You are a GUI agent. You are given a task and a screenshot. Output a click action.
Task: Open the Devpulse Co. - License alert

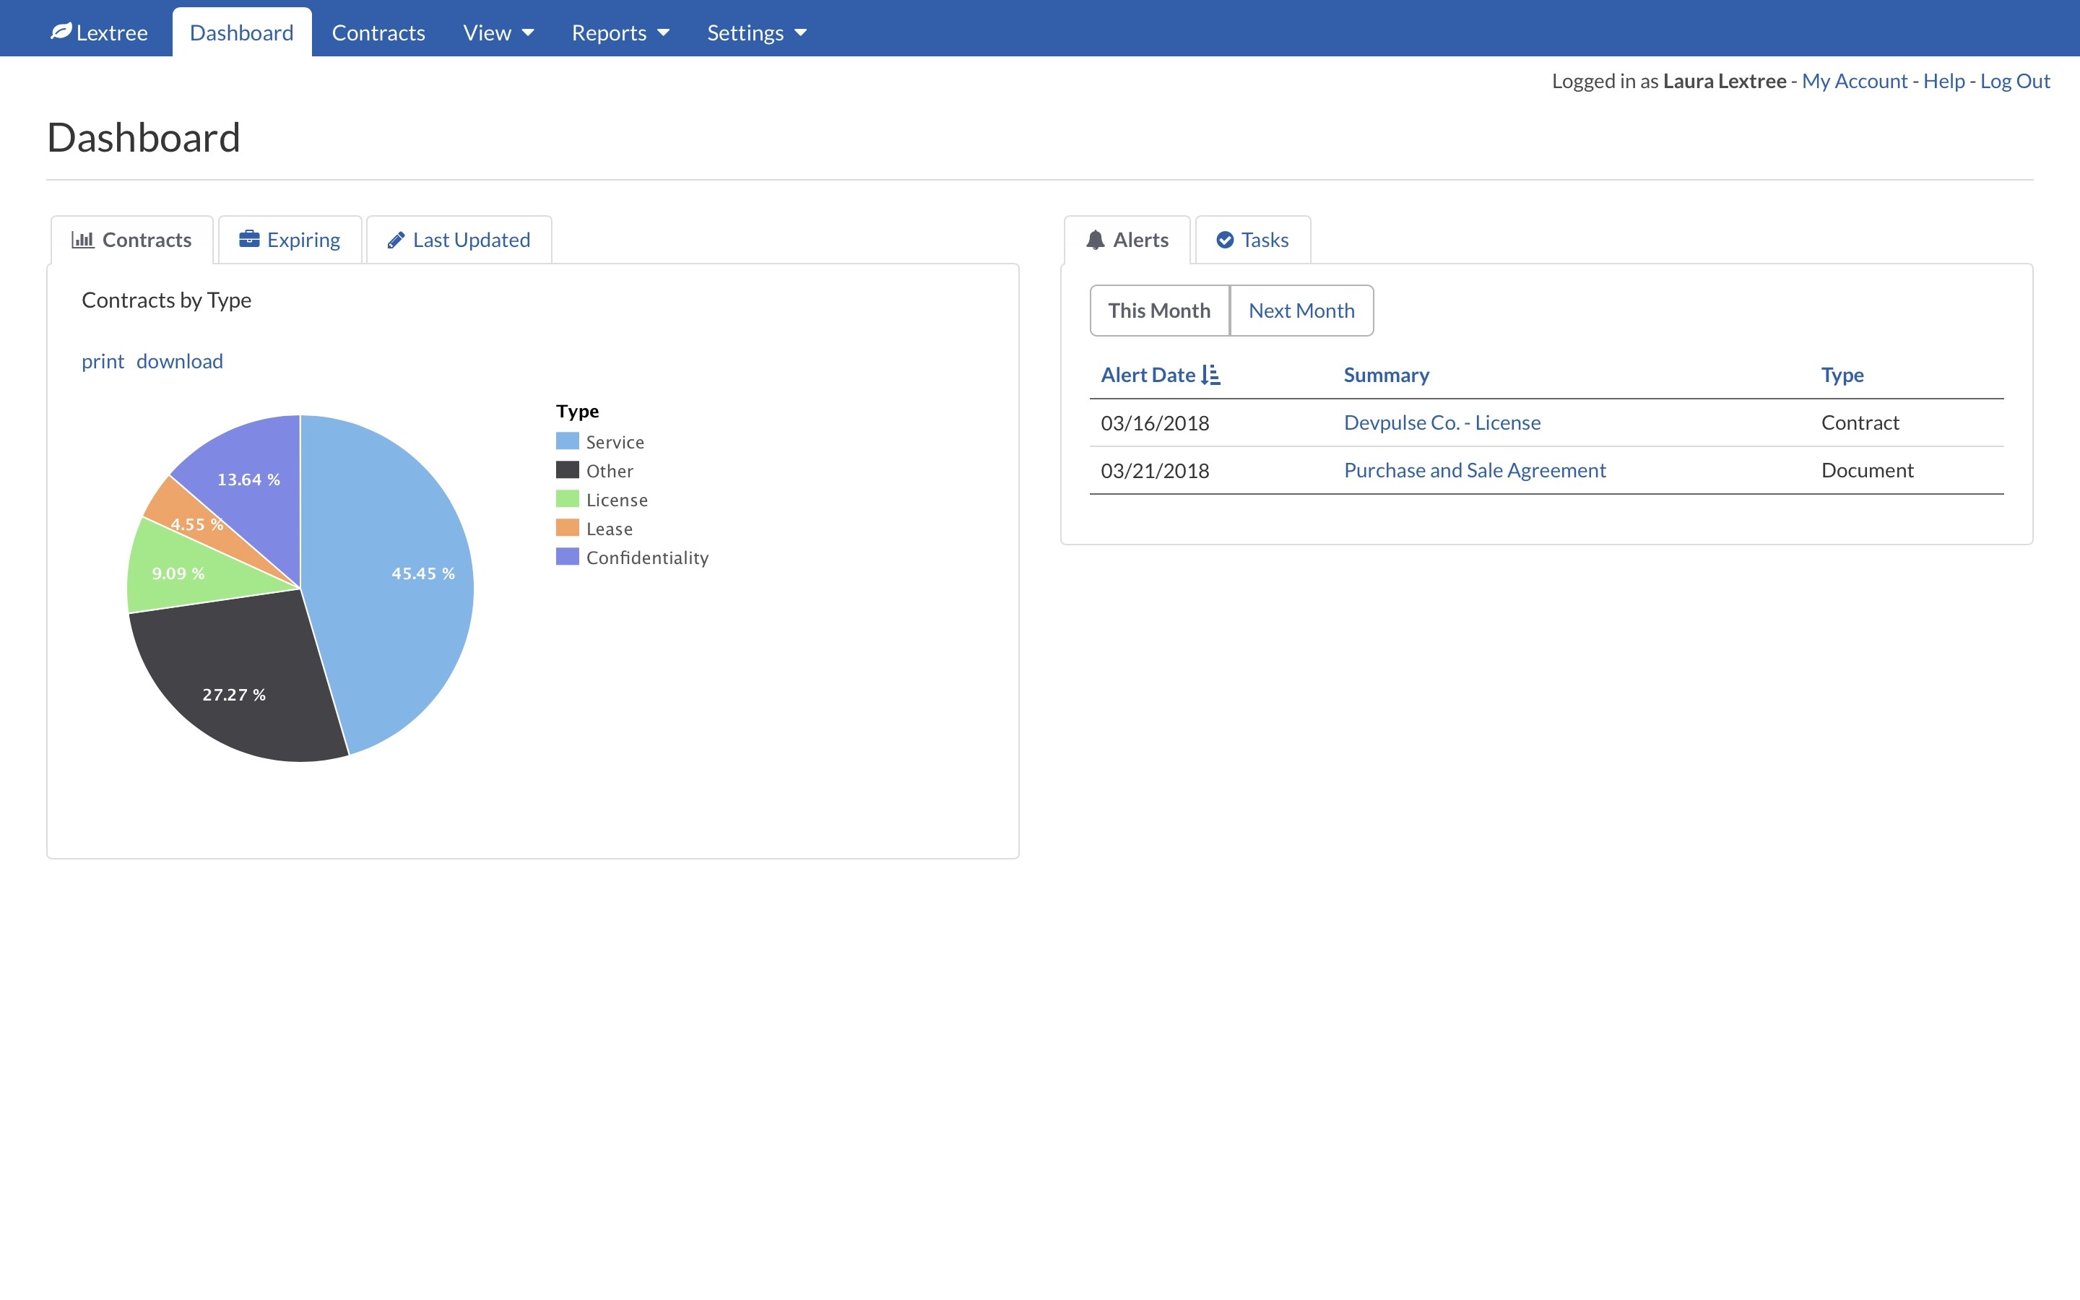point(1442,422)
